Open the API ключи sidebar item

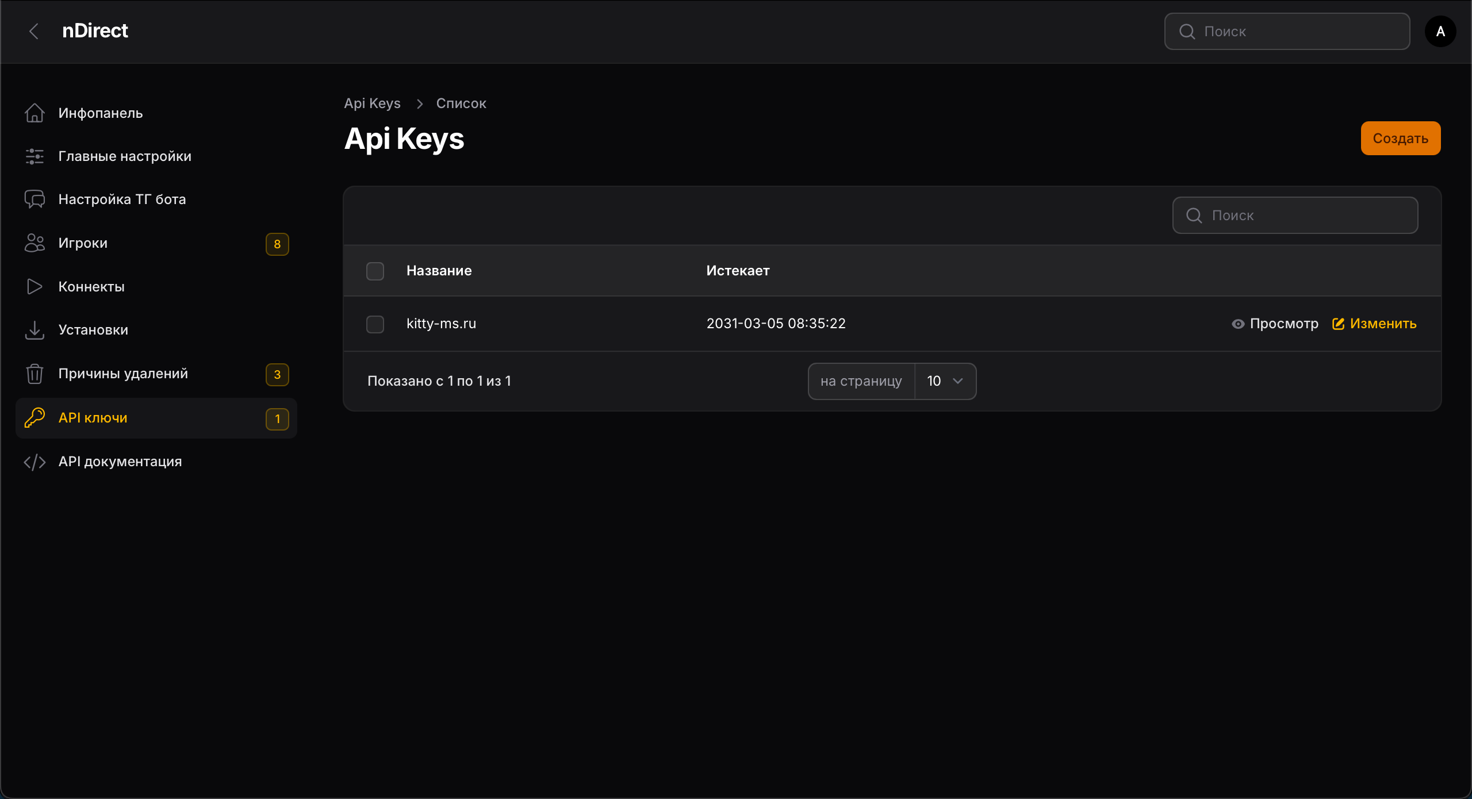click(x=93, y=418)
